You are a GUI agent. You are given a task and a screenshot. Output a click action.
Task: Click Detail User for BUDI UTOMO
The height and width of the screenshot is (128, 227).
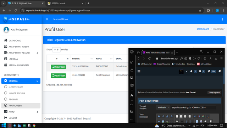click(x=58, y=67)
